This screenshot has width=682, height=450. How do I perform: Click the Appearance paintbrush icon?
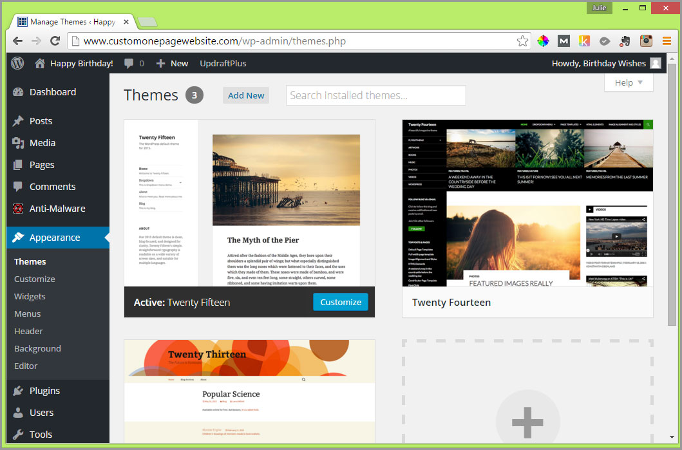click(x=18, y=238)
